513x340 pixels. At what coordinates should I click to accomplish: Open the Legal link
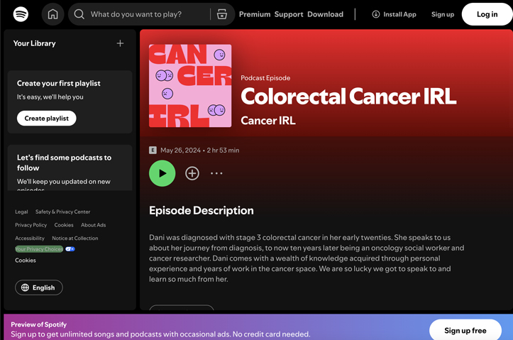tap(21, 212)
